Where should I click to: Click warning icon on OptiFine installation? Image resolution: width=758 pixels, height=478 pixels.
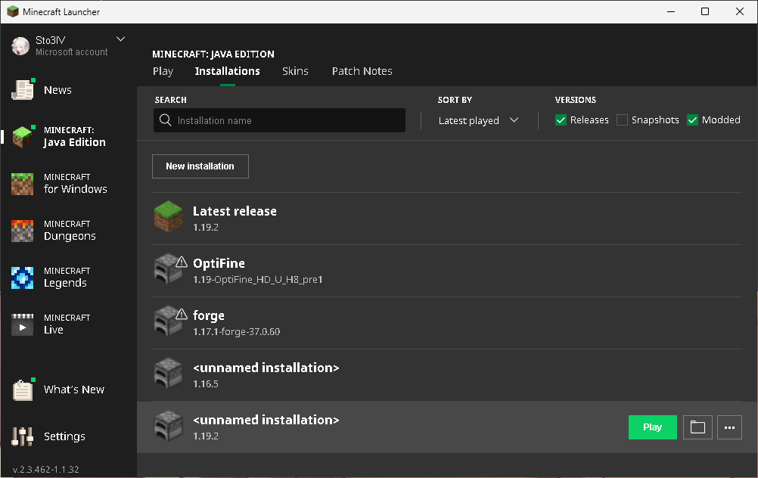pos(182,262)
